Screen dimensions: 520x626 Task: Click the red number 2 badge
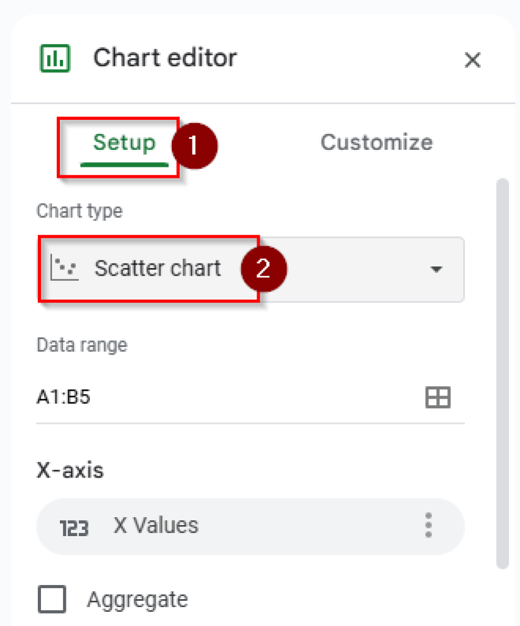263,269
